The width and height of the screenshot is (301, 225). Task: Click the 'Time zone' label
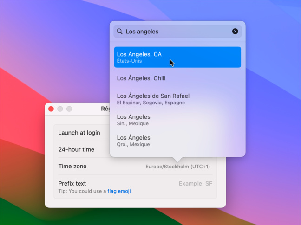[x=72, y=166]
